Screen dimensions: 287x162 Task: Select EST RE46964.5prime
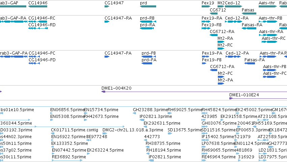pos(204,161)
